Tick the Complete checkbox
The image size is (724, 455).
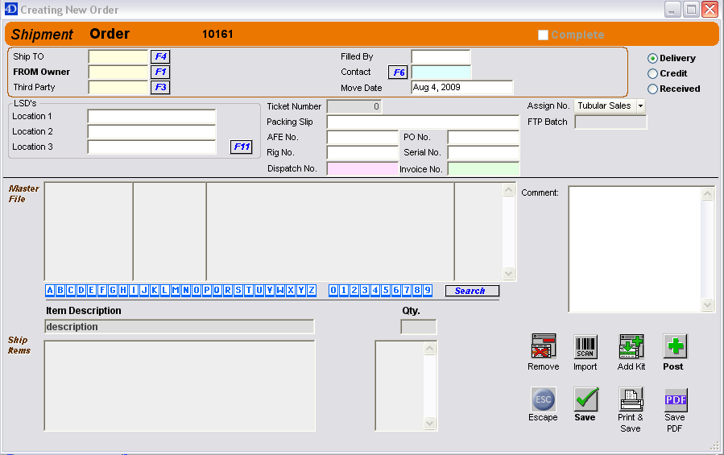(x=544, y=35)
